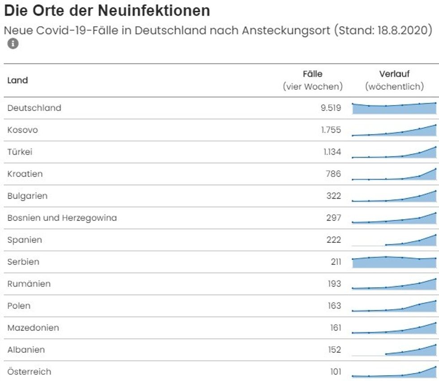Select the Deutschland row label
Viewport: 439px width, 381px height.
(34, 108)
